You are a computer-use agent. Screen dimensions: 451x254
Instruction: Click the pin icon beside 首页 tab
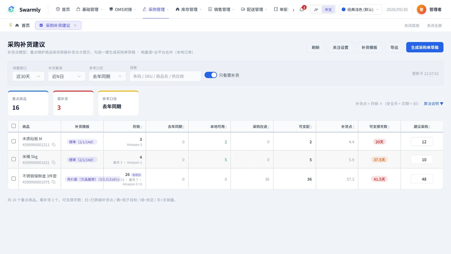click(11, 25)
